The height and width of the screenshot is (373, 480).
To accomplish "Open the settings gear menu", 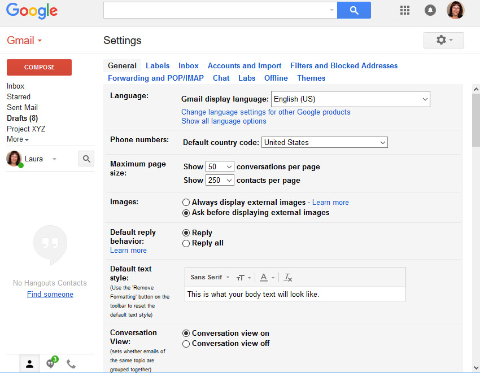I will (x=443, y=40).
